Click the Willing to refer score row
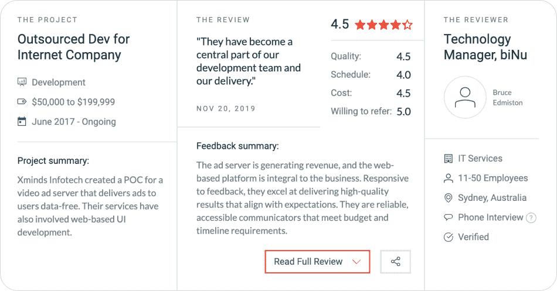This screenshot has height=291, width=557. 371,111
